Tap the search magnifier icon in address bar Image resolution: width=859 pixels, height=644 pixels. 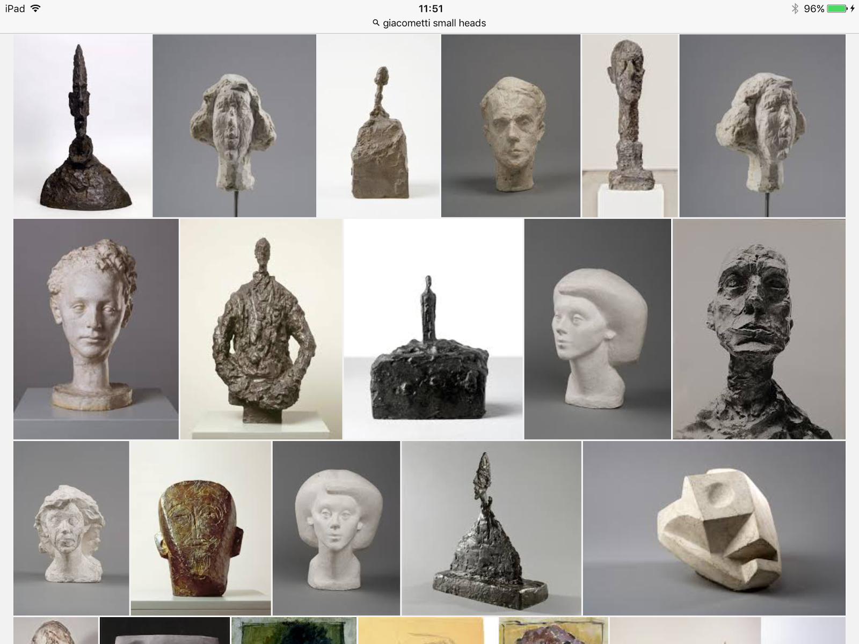point(376,23)
